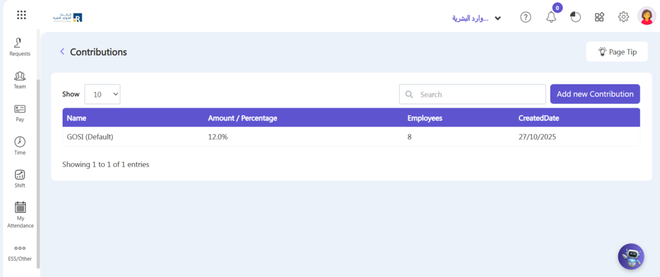Expand the Show entries dropdown

pyautogui.click(x=102, y=94)
